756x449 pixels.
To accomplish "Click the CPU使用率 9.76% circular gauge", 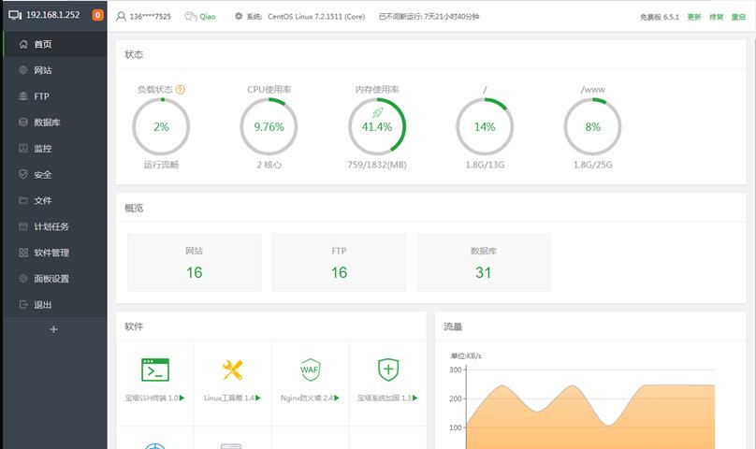I will coord(269,127).
